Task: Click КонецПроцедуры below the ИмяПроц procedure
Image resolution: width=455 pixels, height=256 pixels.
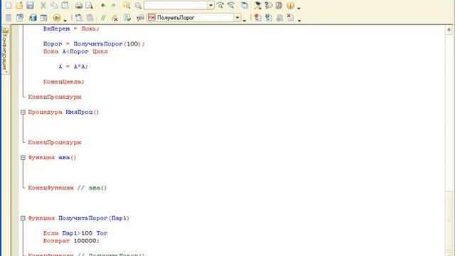Action: click(55, 142)
